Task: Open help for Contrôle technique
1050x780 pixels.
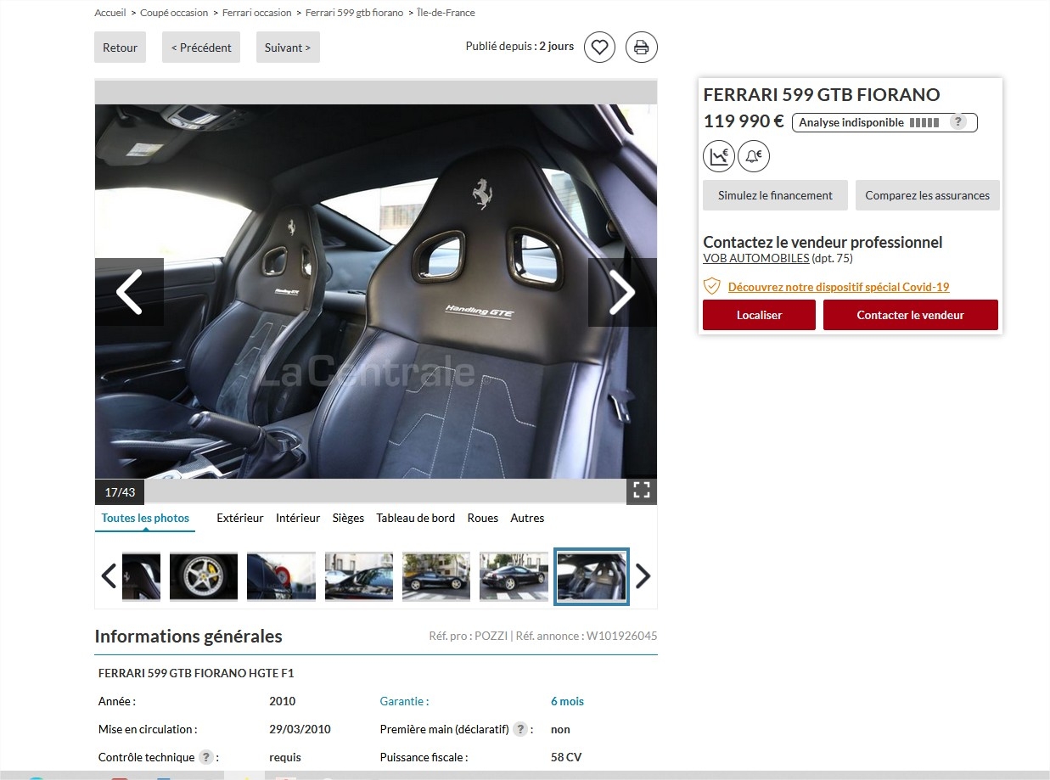Action: [205, 757]
